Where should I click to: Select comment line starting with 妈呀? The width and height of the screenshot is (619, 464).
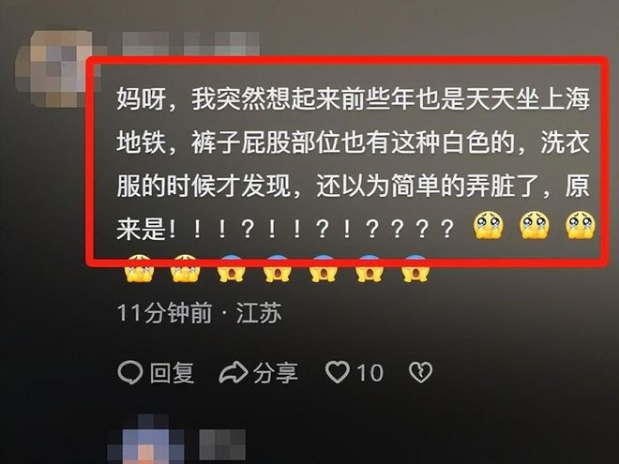pyautogui.click(x=354, y=99)
